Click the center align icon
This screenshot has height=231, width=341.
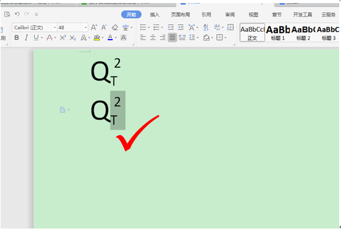pyautogui.click(x=153, y=38)
